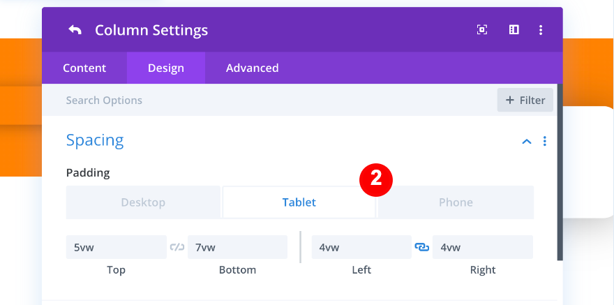Screen dimensions: 614x305
Task: Click the Top padding input field
Action: click(116, 247)
